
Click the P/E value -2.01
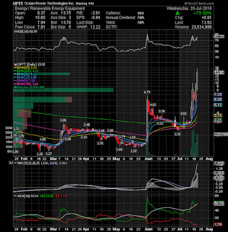point(96,13)
